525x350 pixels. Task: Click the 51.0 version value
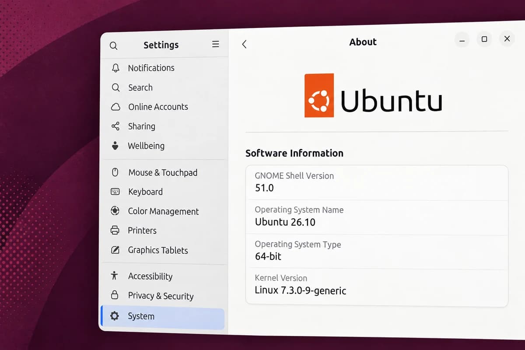(x=264, y=188)
